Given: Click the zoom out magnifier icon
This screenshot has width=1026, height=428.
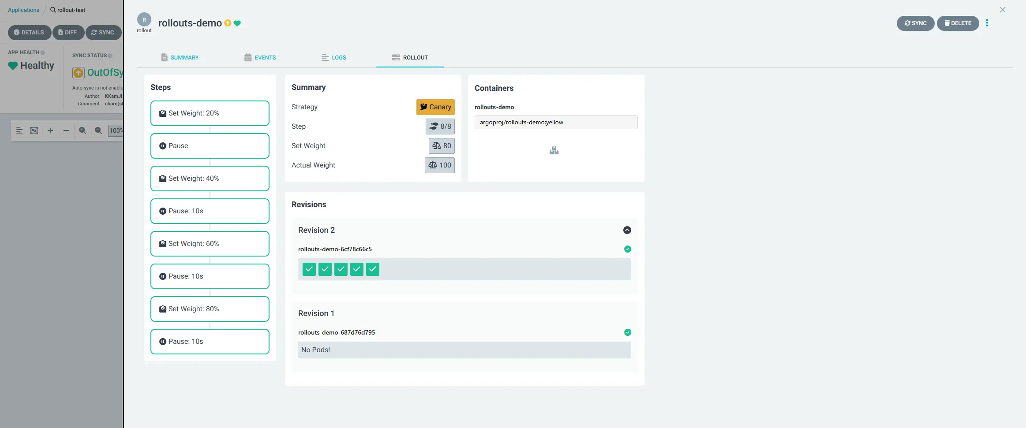Looking at the screenshot, I should [x=98, y=130].
